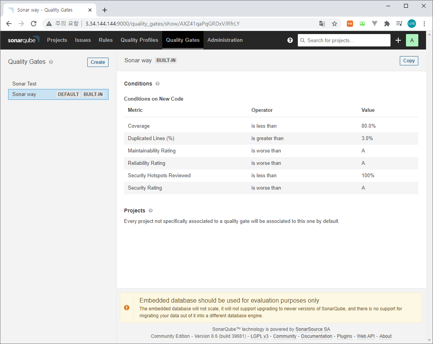The height and width of the screenshot is (344, 433).
Task: Click the Security Hotspots Reviewed metric
Action: 159,175
